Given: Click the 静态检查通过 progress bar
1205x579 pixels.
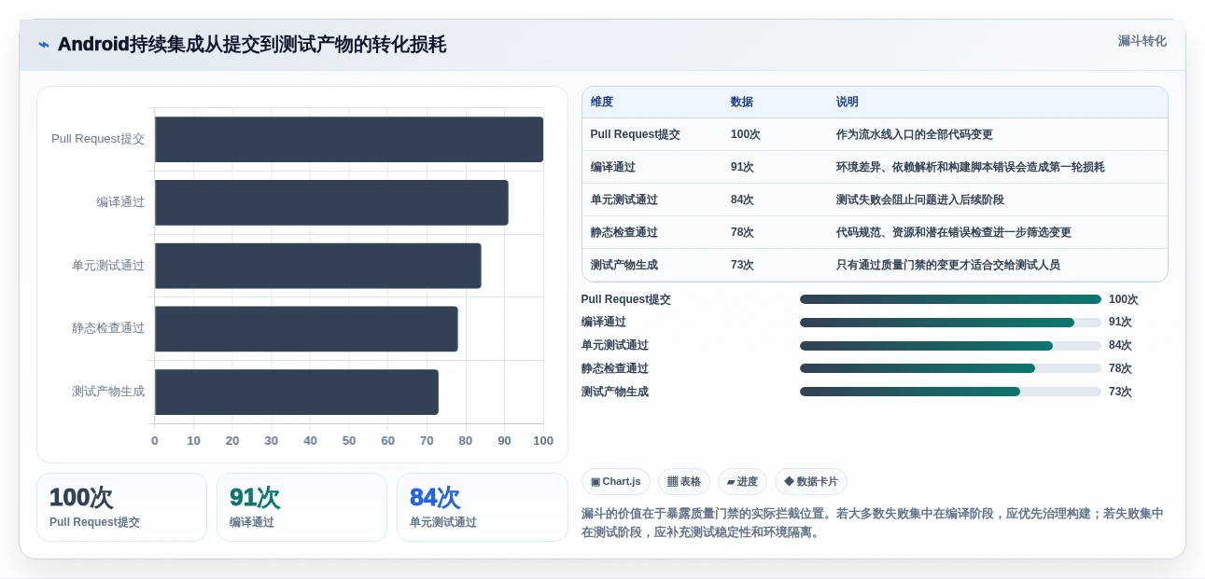Looking at the screenshot, I should [x=950, y=368].
